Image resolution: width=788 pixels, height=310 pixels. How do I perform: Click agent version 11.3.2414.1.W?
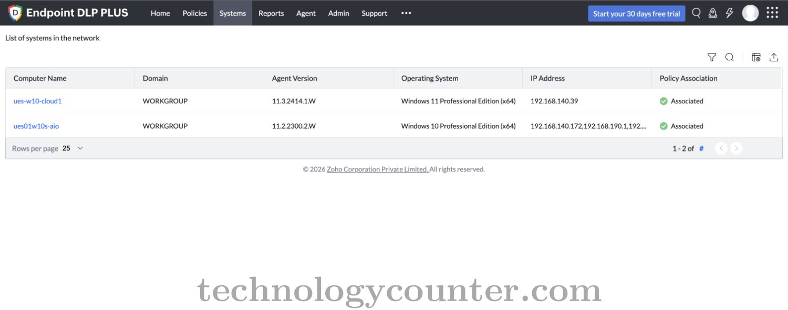[294, 101]
